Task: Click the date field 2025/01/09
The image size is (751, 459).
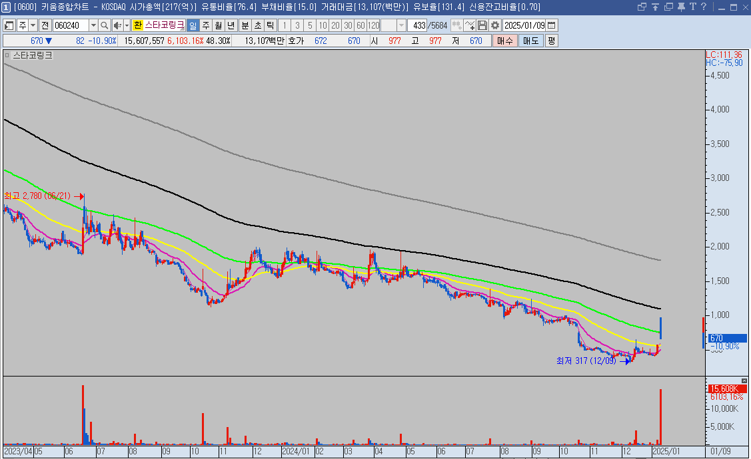Action: click(x=524, y=25)
